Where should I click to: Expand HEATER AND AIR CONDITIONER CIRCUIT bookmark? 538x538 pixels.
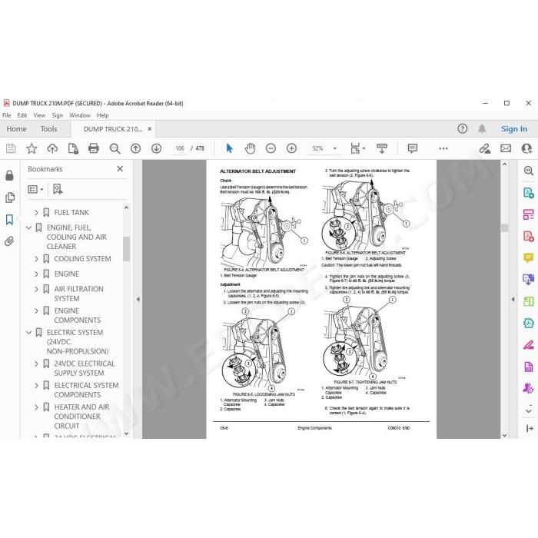[x=36, y=407]
